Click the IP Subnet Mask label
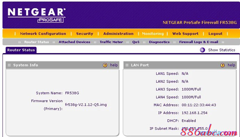Viewport: 240px width, 137px height. pos(164,129)
